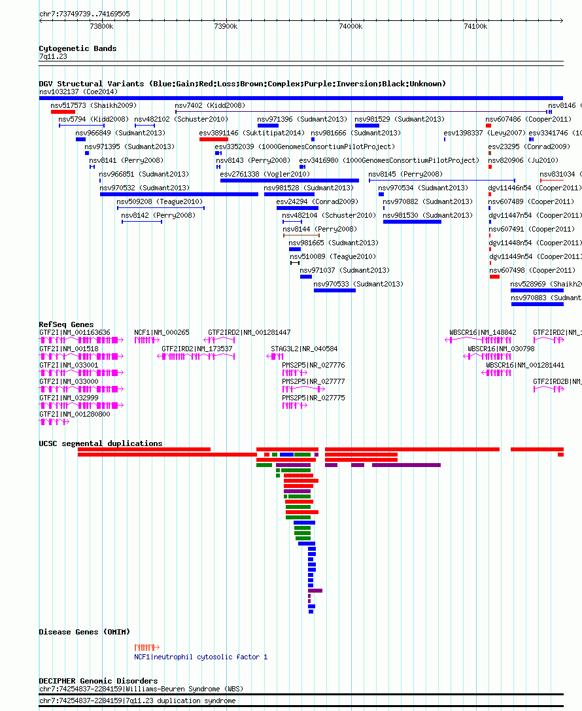Click WBSCR16|NM_001281441 transcript
Viewport: 582px width, 711px height.
(x=525, y=365)
